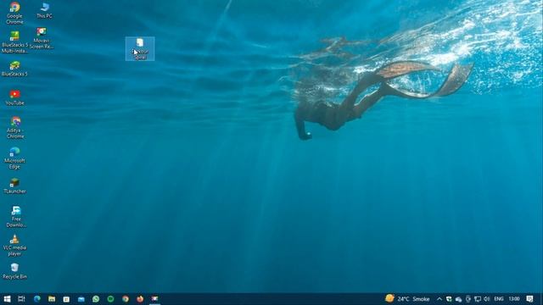Open File Explorer from the taskbar
The width and height of the screenshot is (543, 305).
(52, 299)
